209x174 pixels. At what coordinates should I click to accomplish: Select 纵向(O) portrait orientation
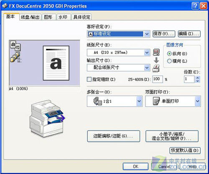[x=177, y=54]
